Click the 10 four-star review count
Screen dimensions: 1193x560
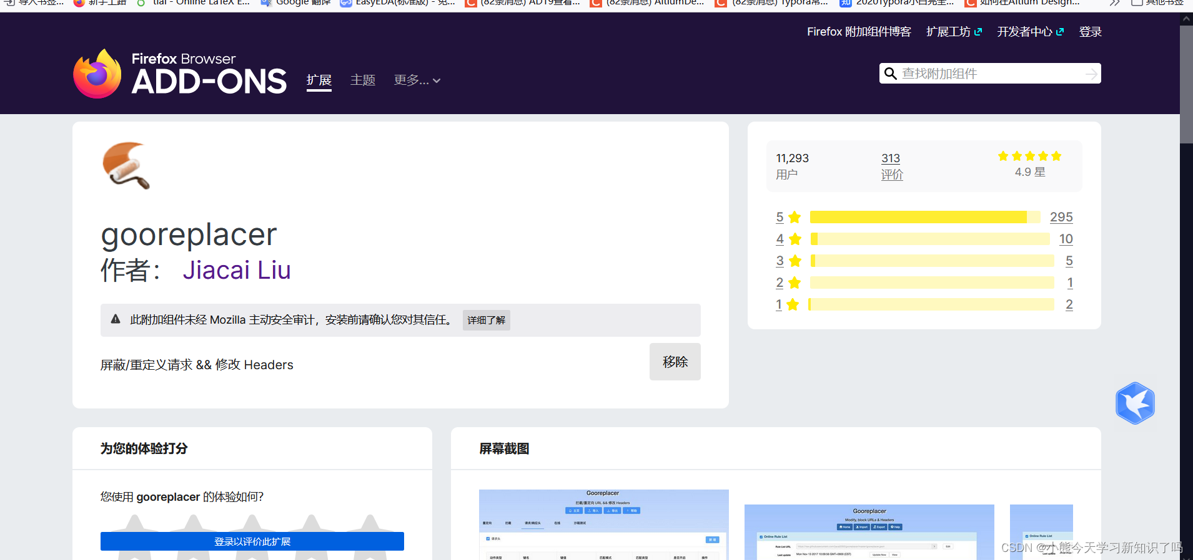point(1066,239)
